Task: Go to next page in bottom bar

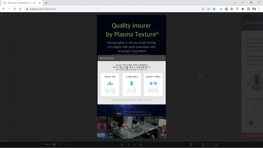Action: click(x=134, y=144)
